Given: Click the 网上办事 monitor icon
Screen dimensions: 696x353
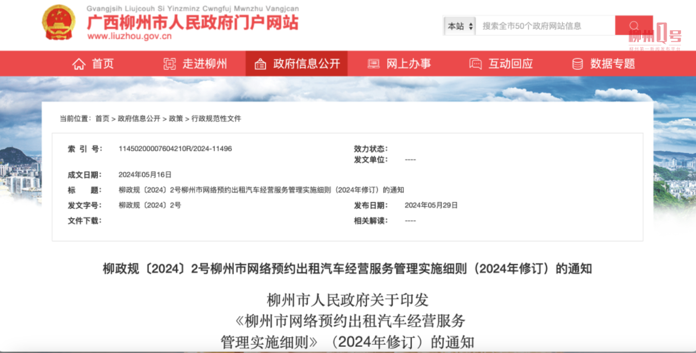Looking at the screenshot, I should click(x=373, y=64).
